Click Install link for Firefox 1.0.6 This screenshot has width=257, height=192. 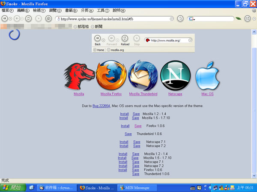tap(125, 126)
